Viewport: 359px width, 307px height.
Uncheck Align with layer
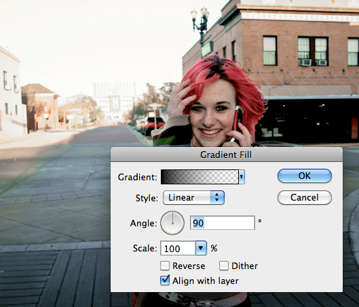[x=165, y=281]
